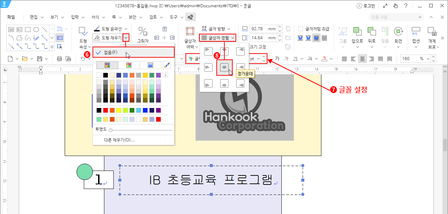Choose the center-middle text box alignment
The image size is (448, 214).
224,67
